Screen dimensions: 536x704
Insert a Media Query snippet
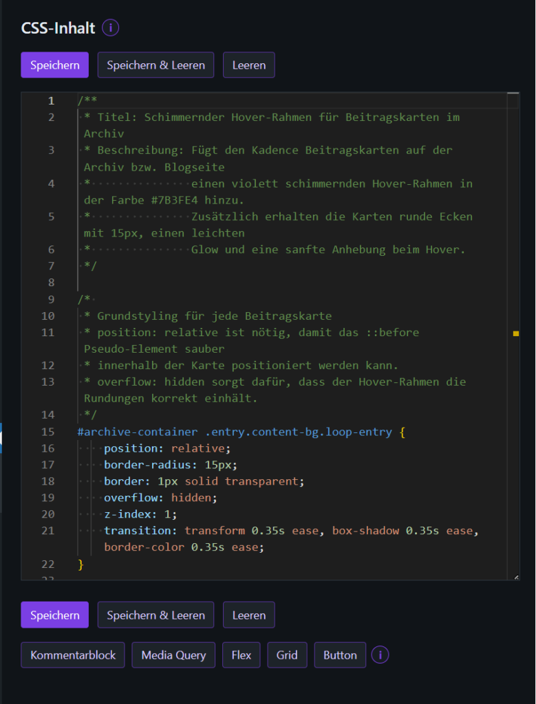173,654
